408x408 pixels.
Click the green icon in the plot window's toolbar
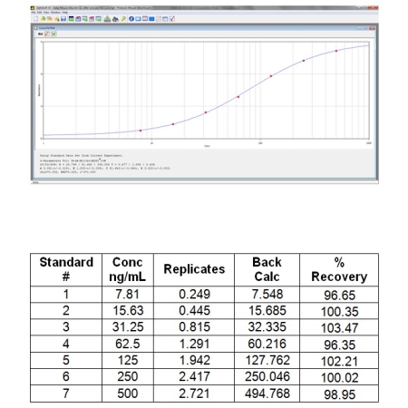click(x=53, y=34)
